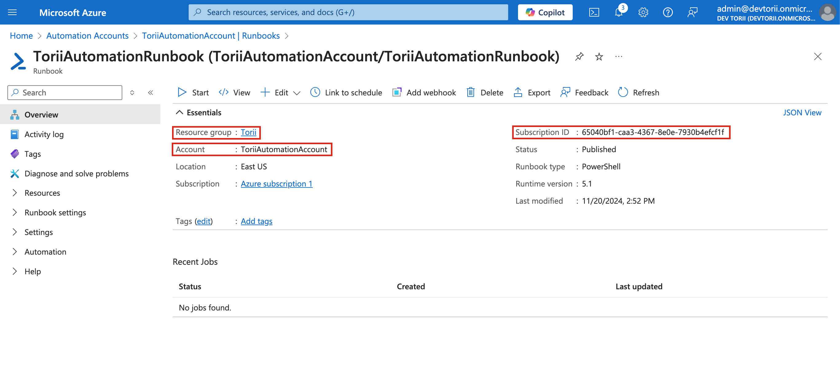Click the sidebar Search field
Viewport: 840px width, 381px height.
coord(65,92)
